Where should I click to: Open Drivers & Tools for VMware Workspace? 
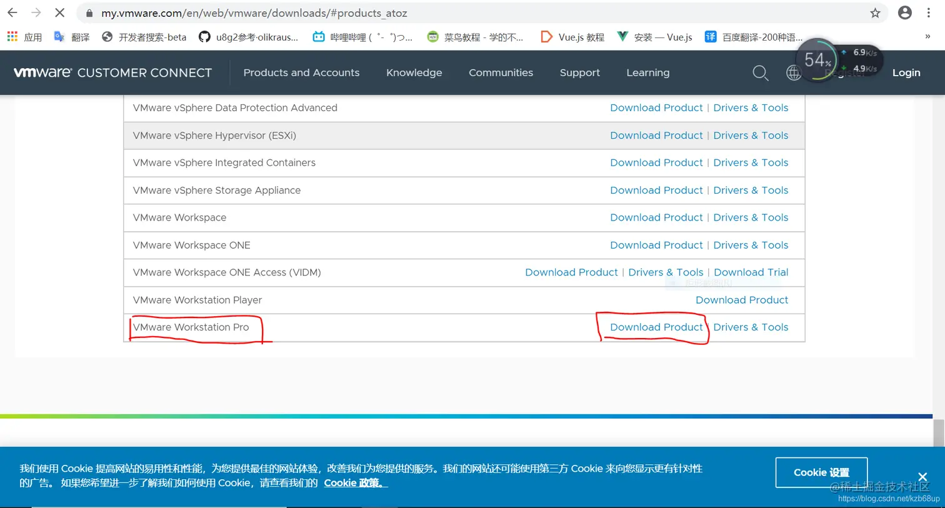pos(751,217)
